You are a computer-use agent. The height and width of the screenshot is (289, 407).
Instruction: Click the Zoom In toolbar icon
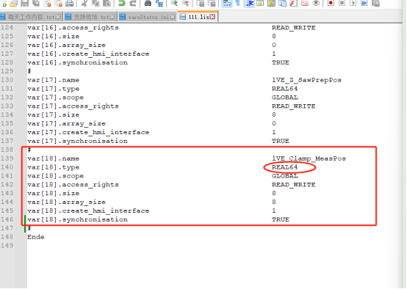click(x=174, y=3)
